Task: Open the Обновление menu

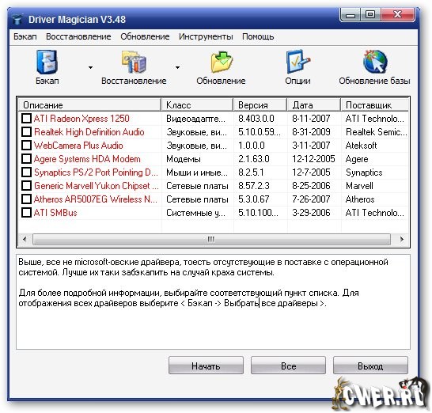Action: [x=145, y=36]
